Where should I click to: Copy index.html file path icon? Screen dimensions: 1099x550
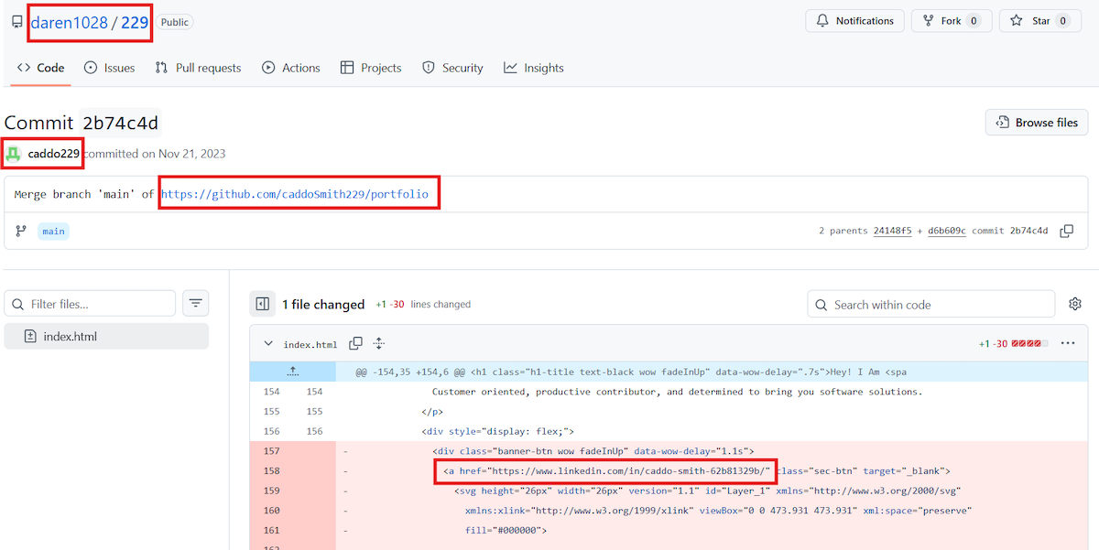[355, 344]
